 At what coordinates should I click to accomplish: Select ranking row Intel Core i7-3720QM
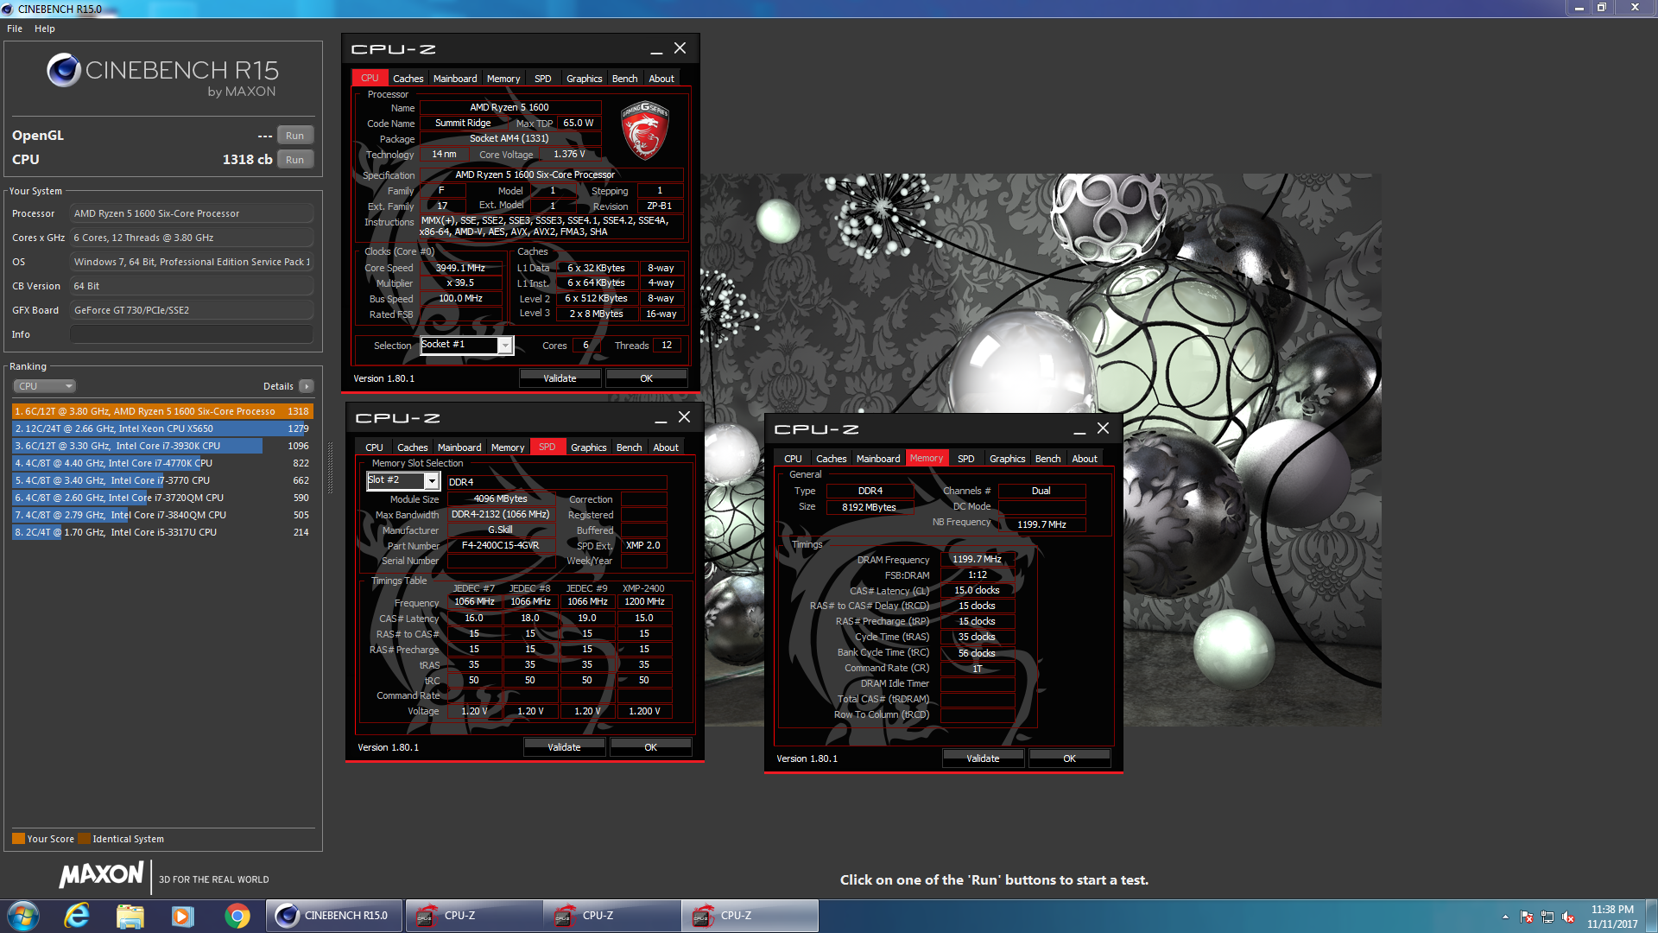(x=162, y=498)
